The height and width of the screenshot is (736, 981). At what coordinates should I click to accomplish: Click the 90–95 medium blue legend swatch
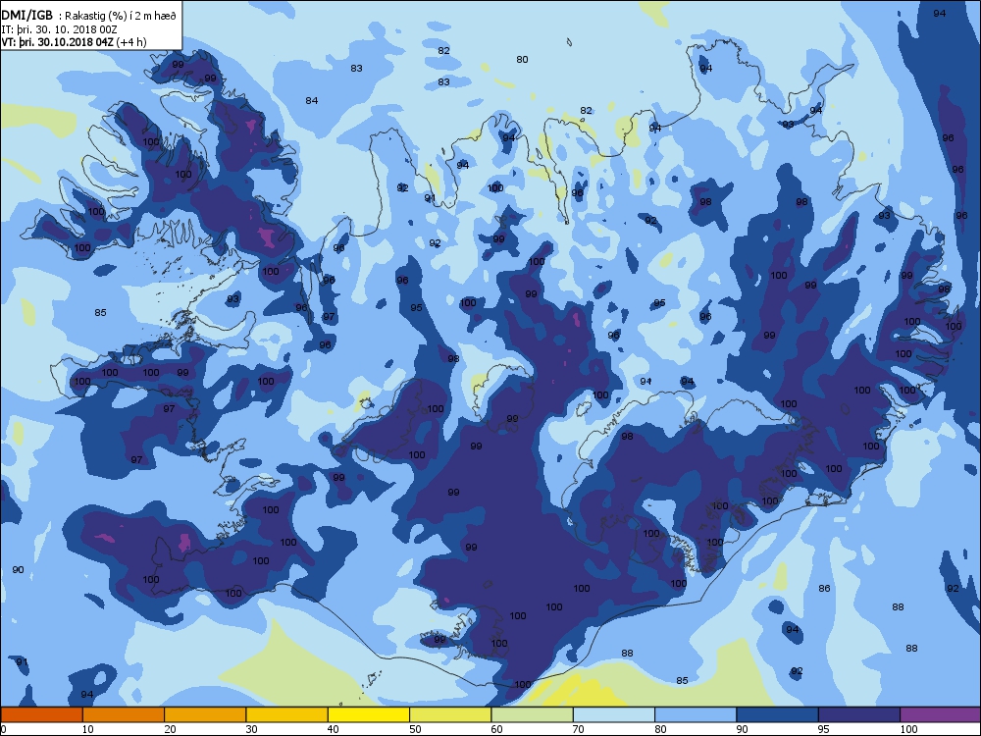[x=778, y=714]
